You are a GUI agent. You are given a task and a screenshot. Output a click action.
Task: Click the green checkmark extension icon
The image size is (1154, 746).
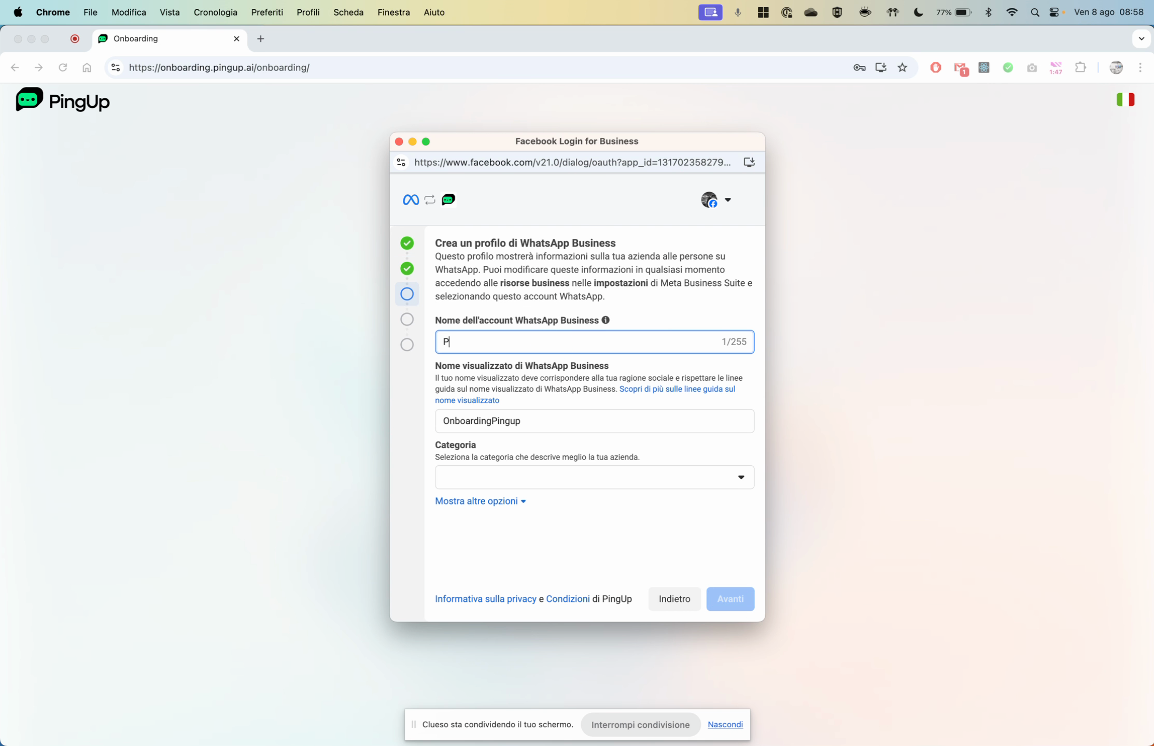(1008, 67)
